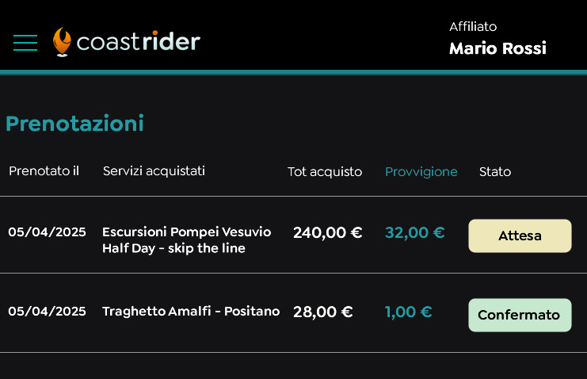Click the 240,00 € purchase total

pos(328,233)
